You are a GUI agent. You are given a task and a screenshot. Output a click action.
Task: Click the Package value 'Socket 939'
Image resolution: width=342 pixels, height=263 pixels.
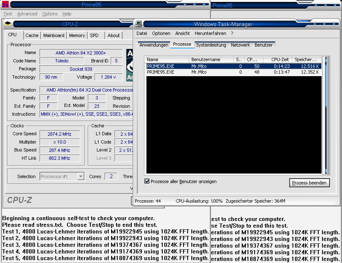tap(81, 69)
